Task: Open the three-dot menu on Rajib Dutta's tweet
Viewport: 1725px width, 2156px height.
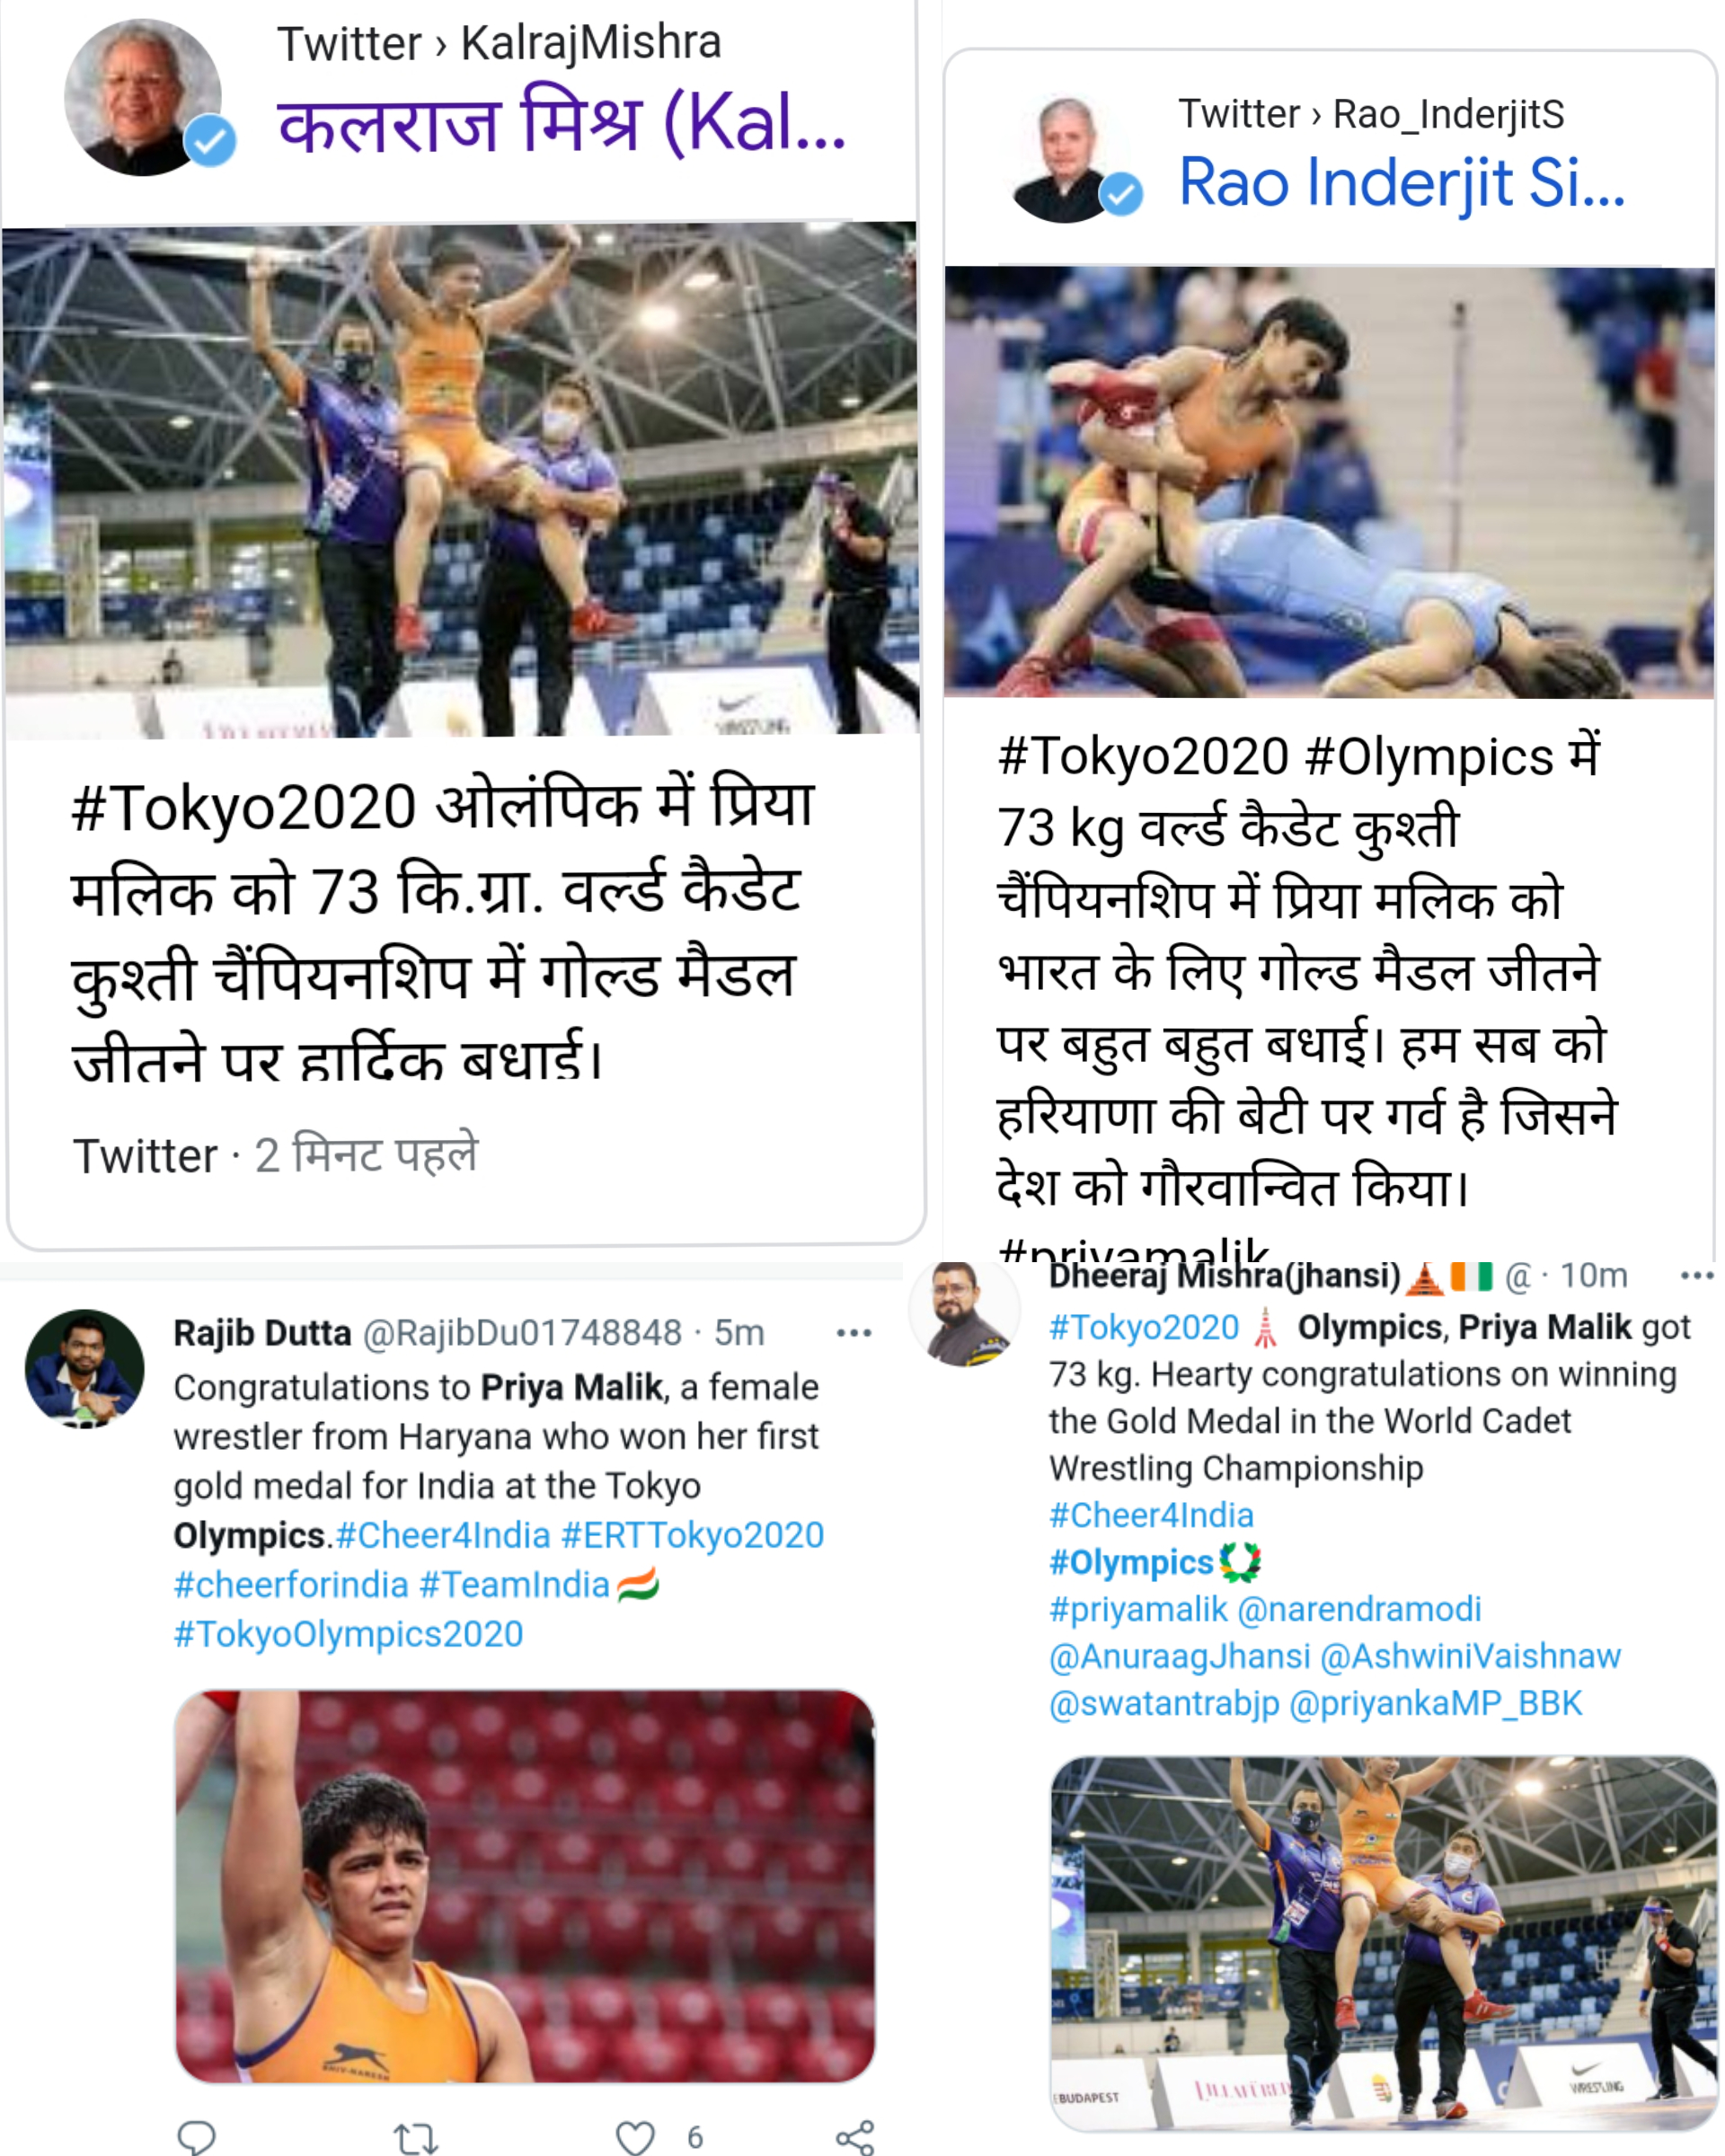Action: click(x=854, y=1333)
